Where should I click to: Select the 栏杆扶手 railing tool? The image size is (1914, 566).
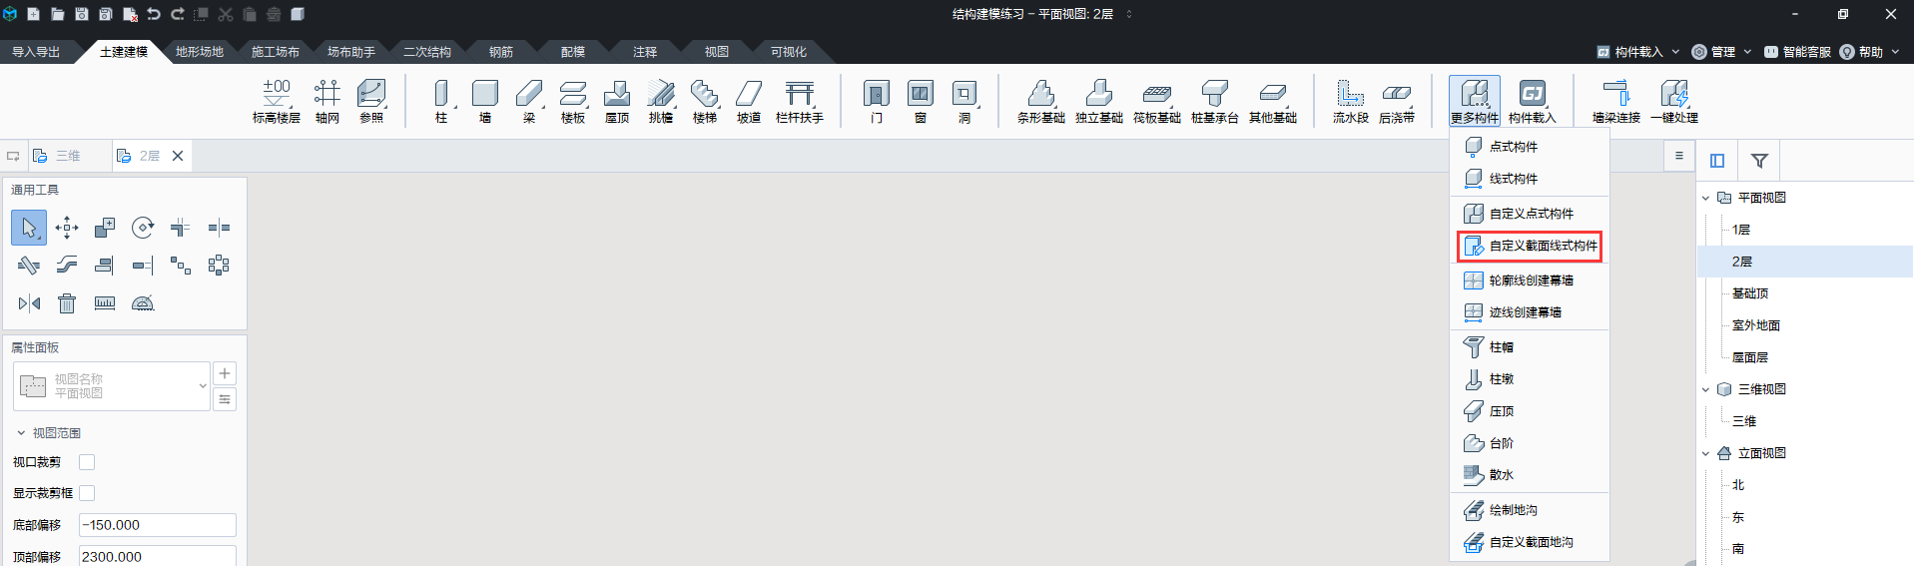point(800,101)
